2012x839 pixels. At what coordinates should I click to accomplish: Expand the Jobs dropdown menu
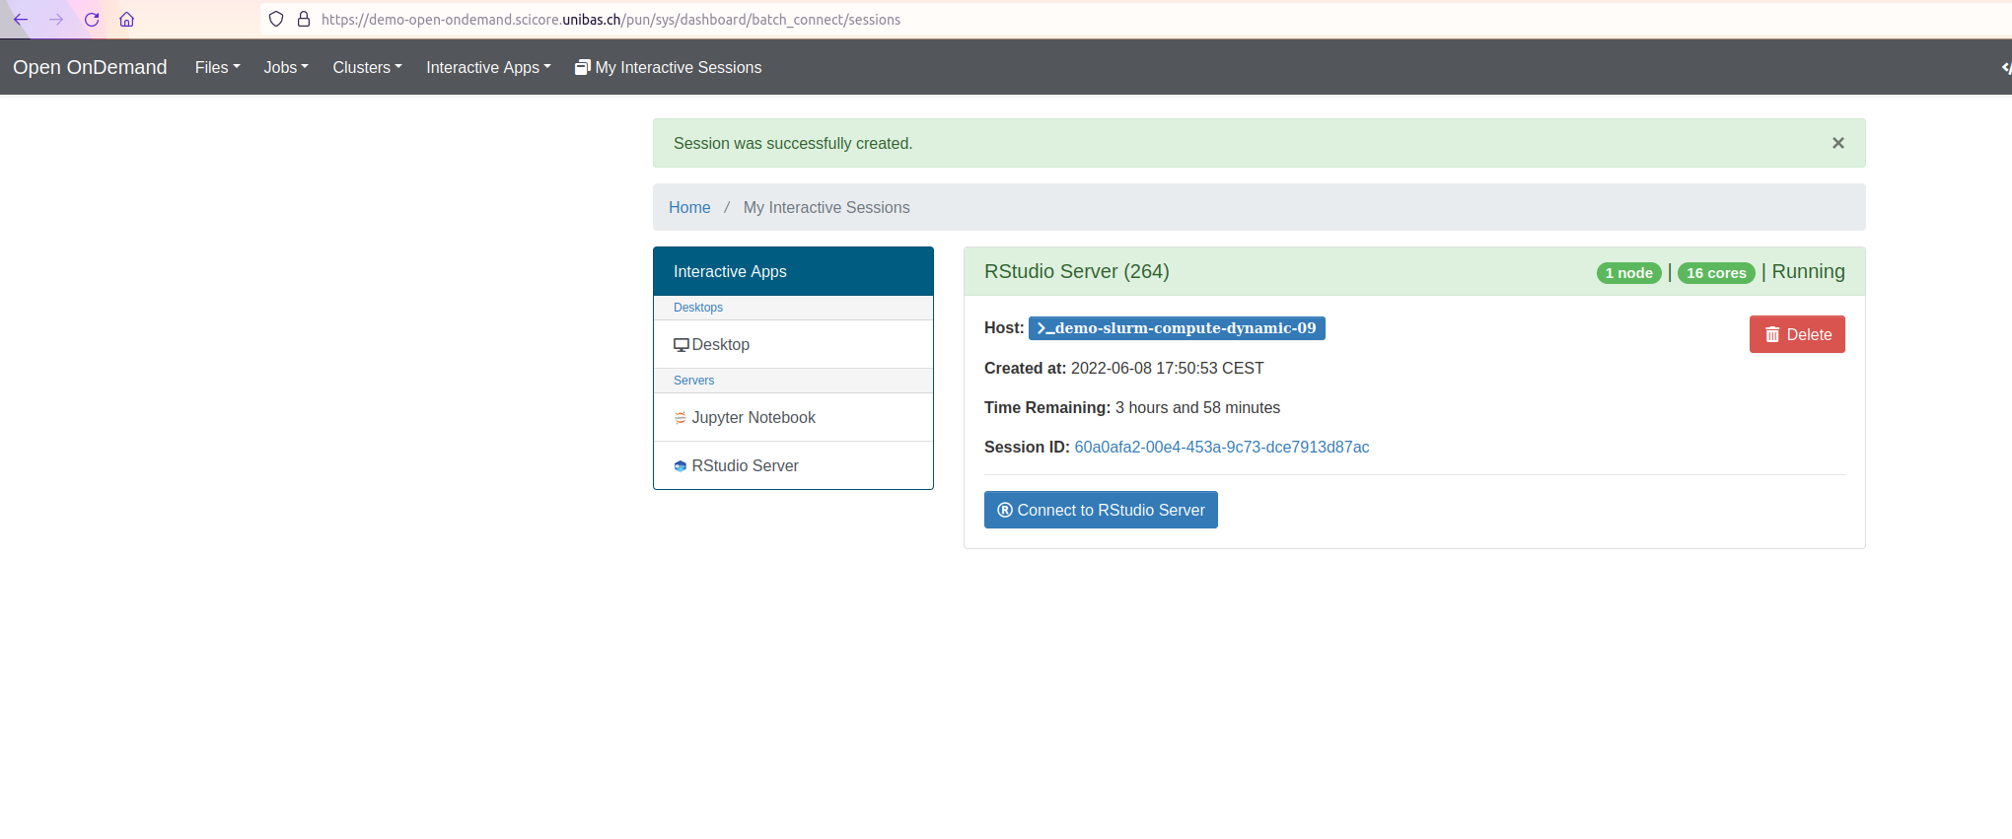pos(285,67)
